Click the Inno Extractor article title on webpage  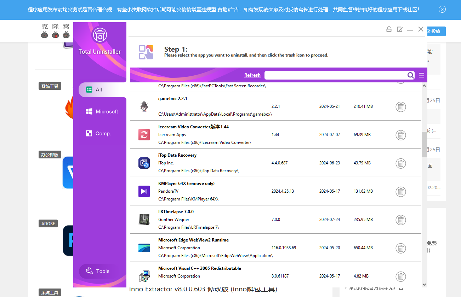(x=203, y=290)
